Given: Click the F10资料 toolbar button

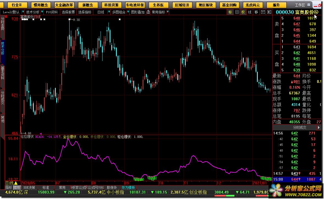Looking at the screenshot, I should tap(52, 12).
